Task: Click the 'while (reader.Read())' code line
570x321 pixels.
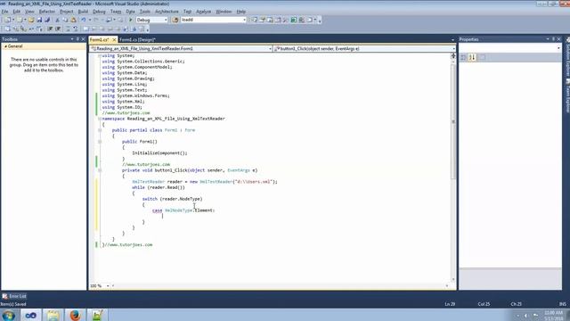Action: tap(159, 187)
